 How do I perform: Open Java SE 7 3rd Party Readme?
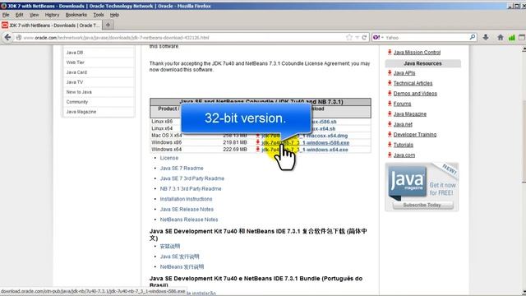191,178
